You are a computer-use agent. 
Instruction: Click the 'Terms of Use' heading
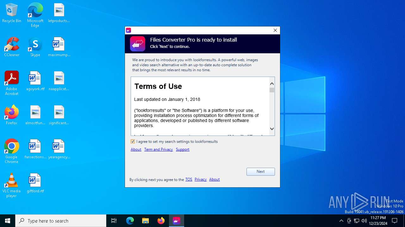click(x=158, y=86)
